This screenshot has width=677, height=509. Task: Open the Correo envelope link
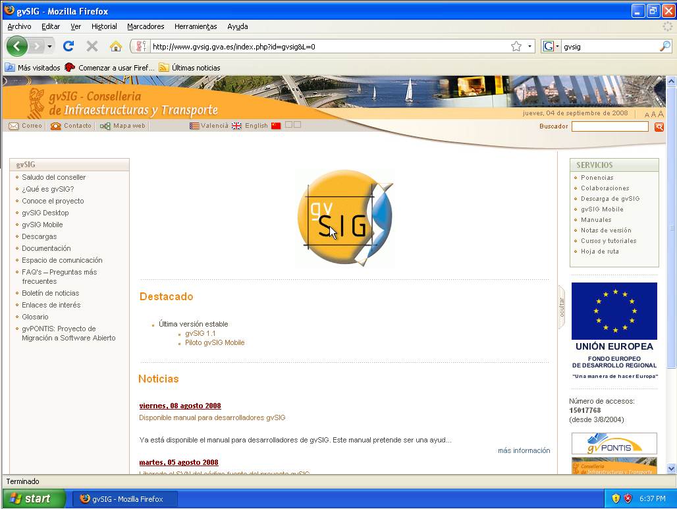click(x=26, y=126)
